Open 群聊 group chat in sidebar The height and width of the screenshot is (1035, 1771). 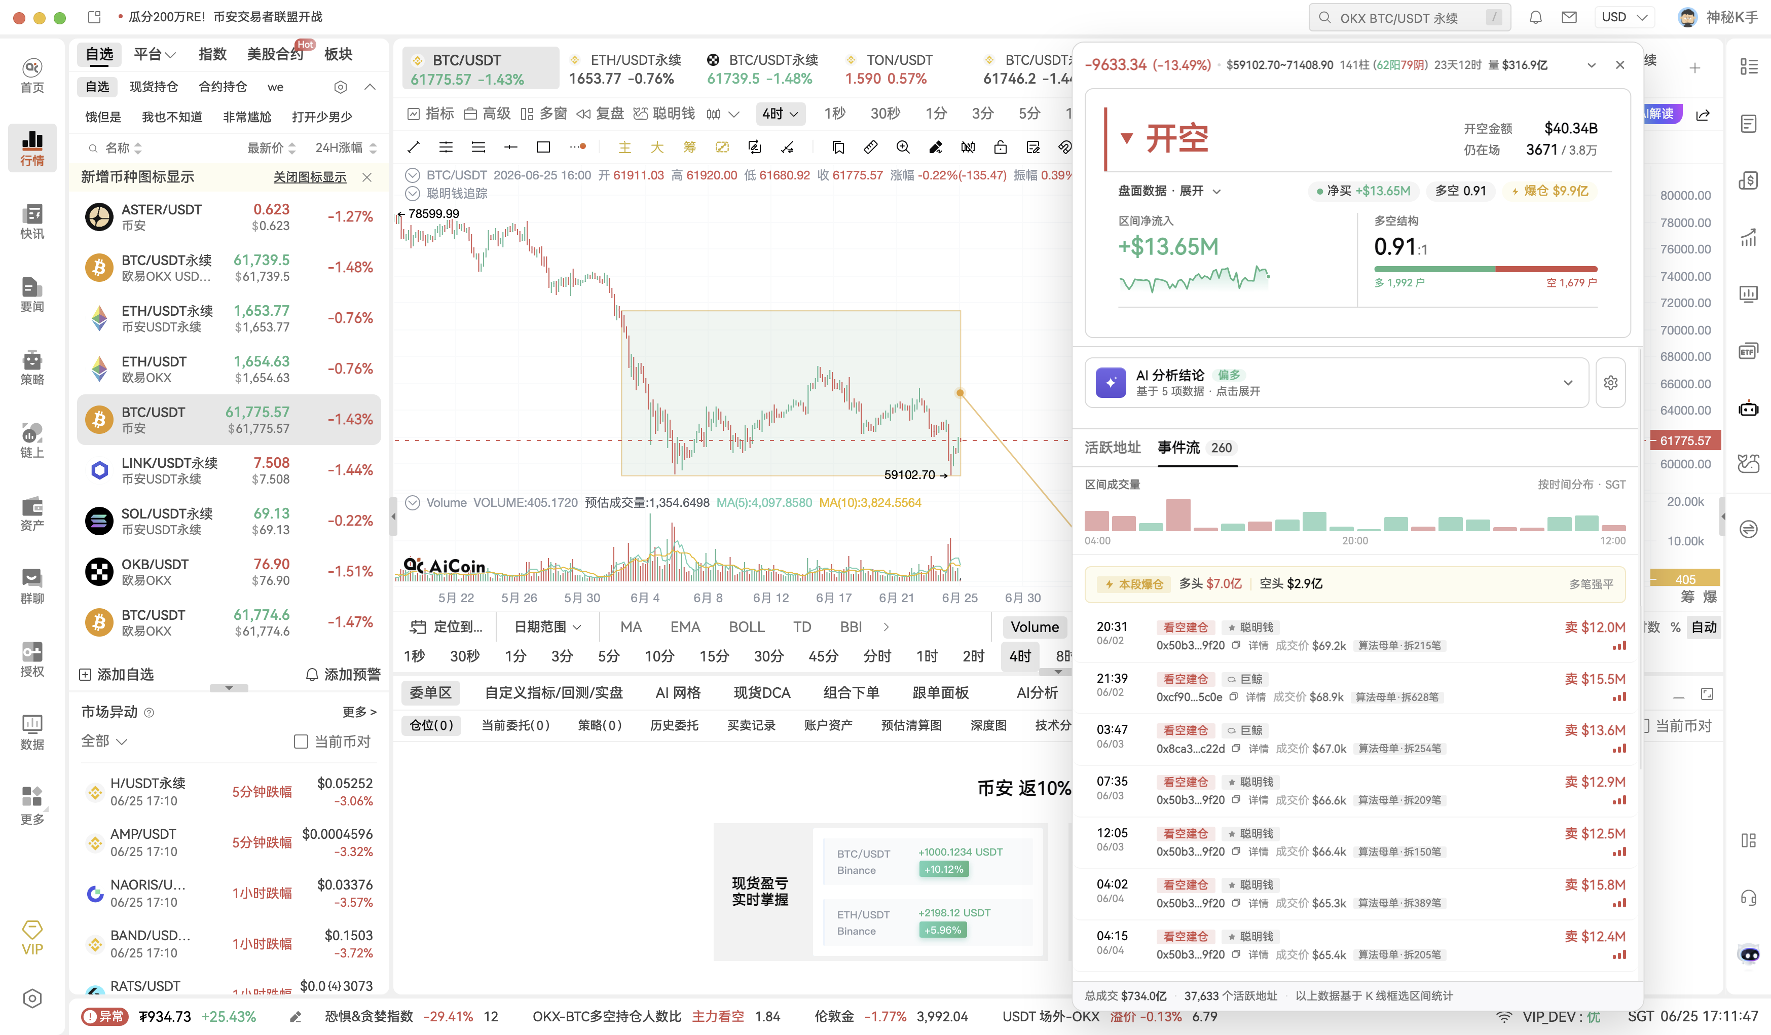coord(32,586)
